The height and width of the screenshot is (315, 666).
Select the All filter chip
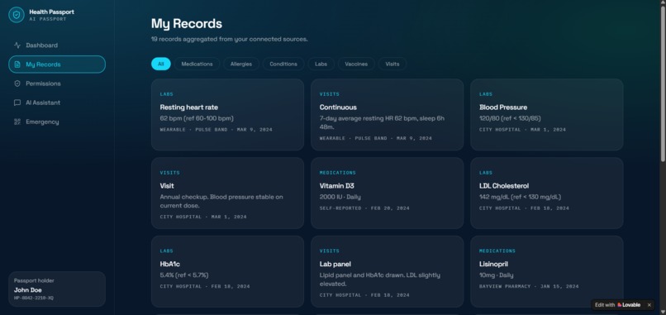pos(160,64)
